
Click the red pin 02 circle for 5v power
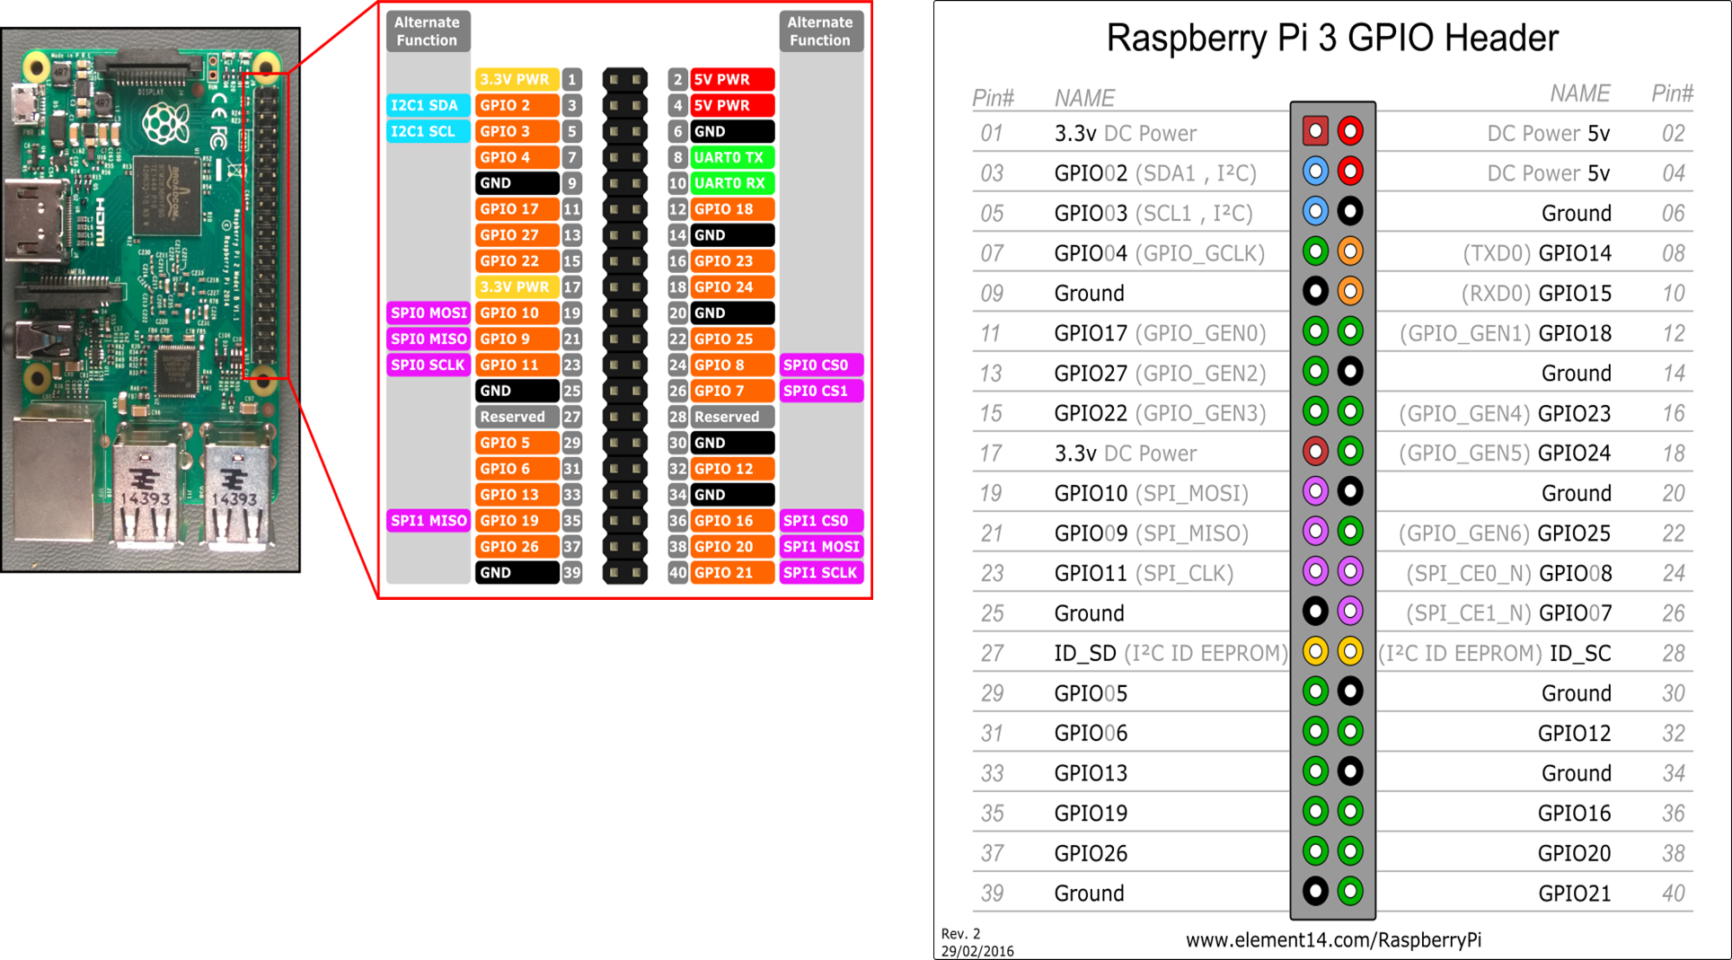(1349, 131)
